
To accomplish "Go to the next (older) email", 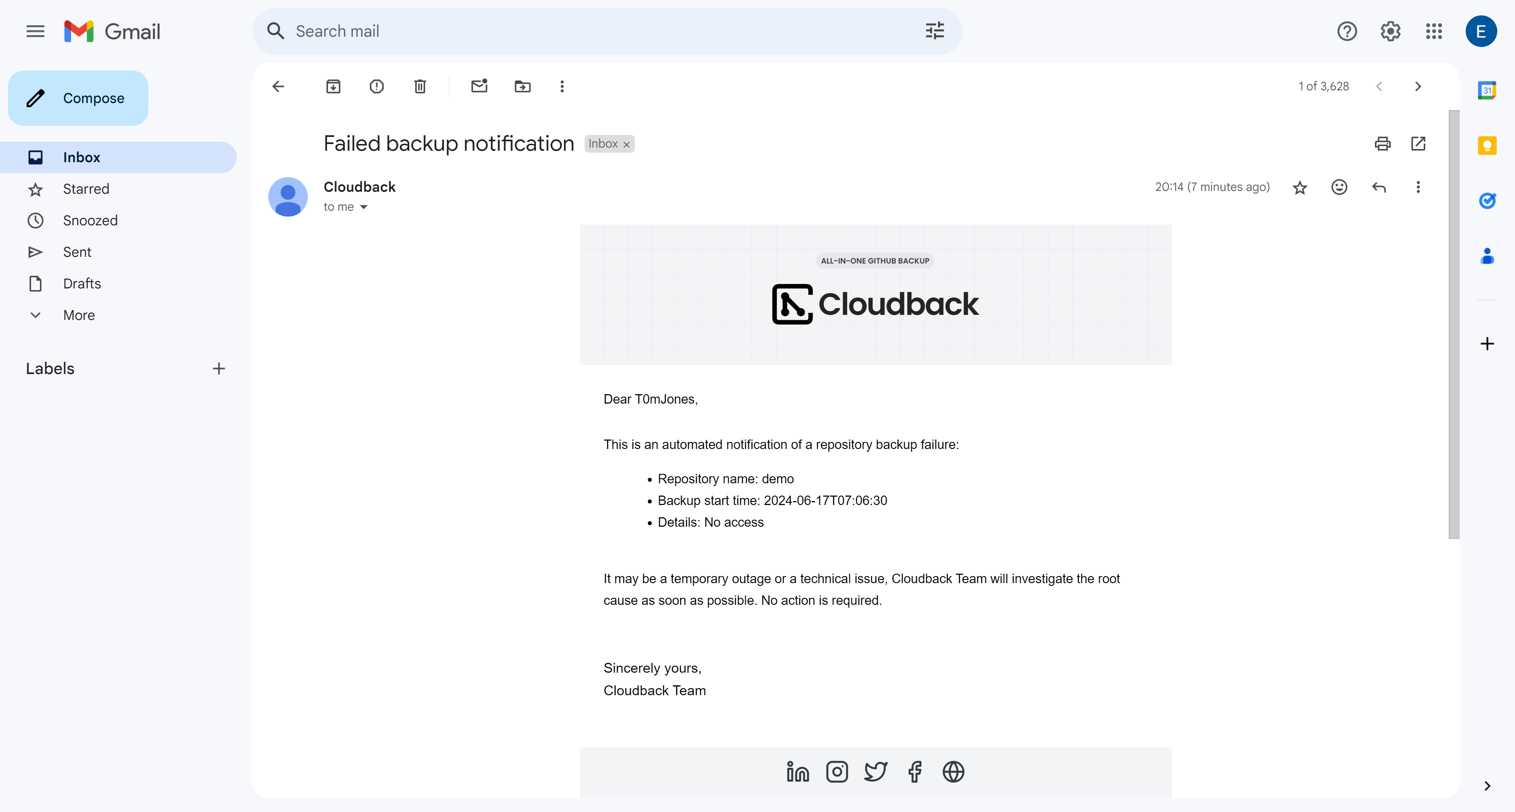I will point(1418,86).
